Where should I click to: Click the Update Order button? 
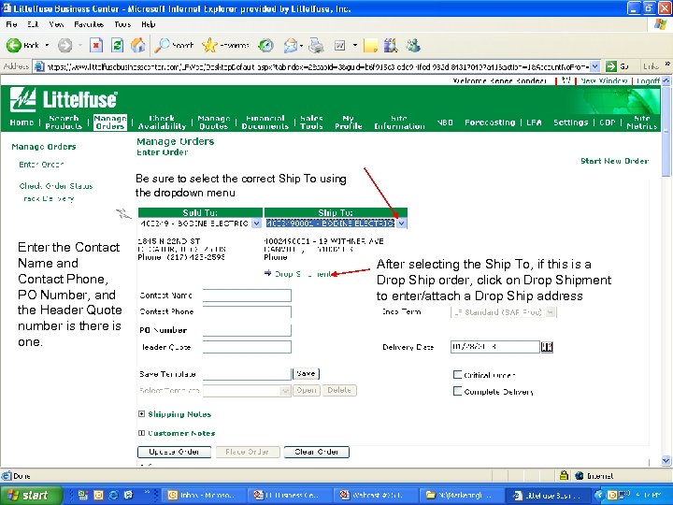174,452
